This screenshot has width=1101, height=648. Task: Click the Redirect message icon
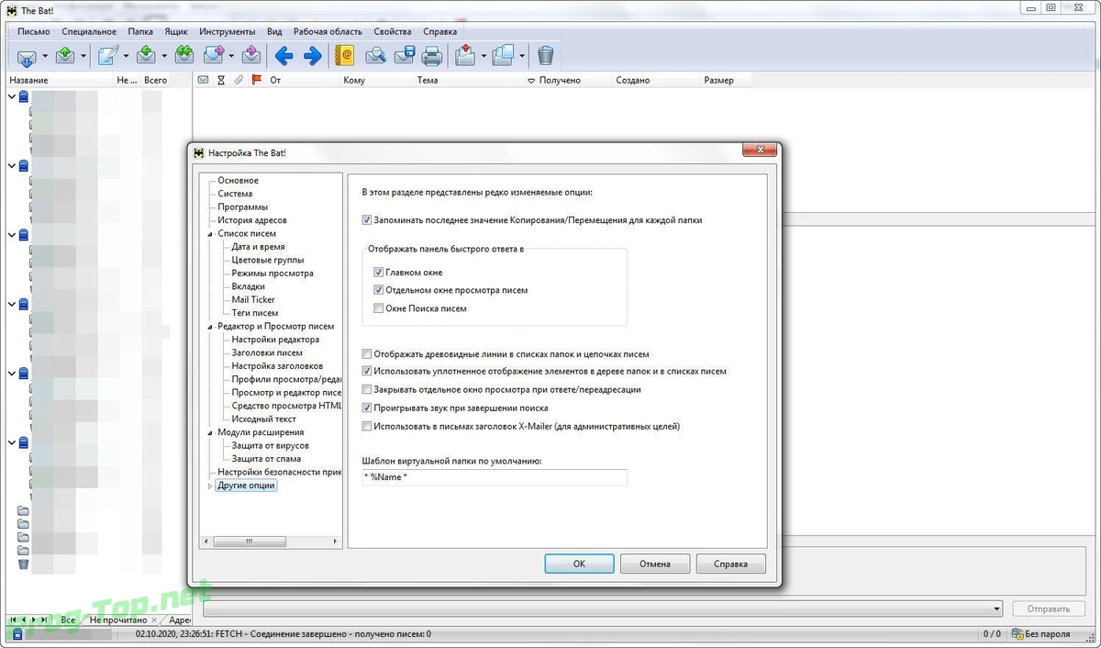tap(250, 56)
